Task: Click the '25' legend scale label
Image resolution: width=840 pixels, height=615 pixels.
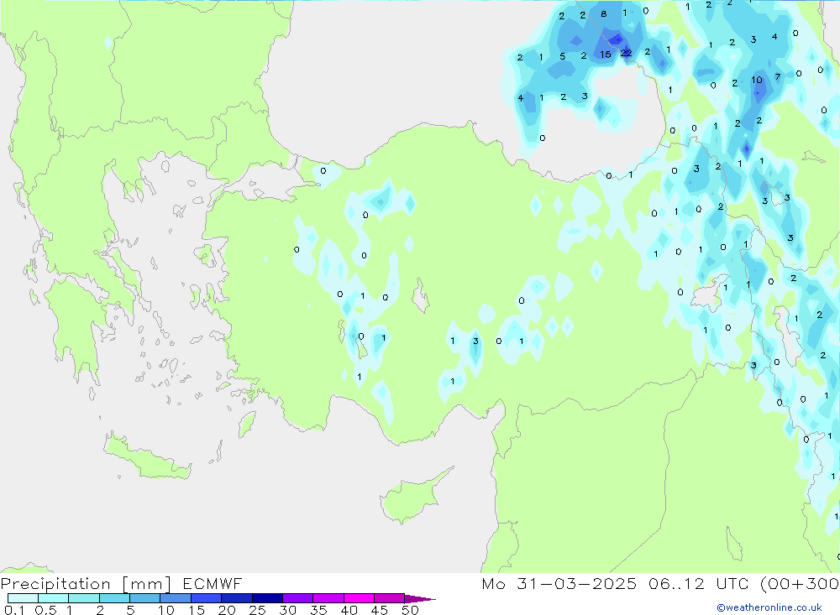Action: pos(257,610)
